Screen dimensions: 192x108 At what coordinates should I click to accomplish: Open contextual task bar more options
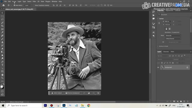pyautogui.click(x=94, y=93)
